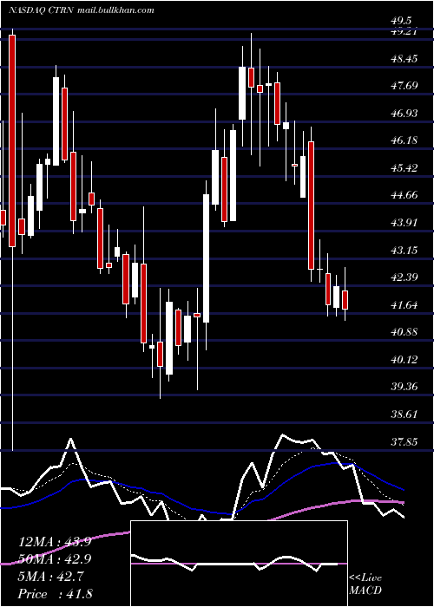The width and height of the screenshot is (434, 607).
Task: Select the 43.91 price axis label
Action: [x=404, y=223]
